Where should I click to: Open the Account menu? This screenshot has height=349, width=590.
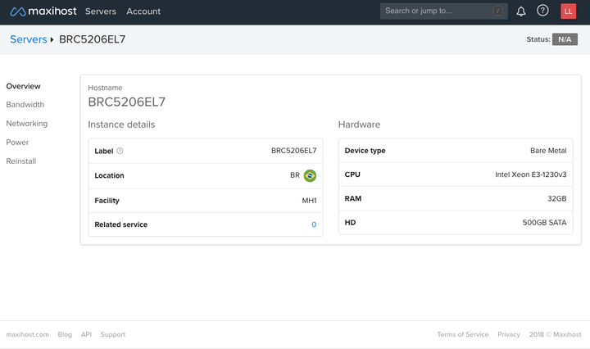[143, 11]
